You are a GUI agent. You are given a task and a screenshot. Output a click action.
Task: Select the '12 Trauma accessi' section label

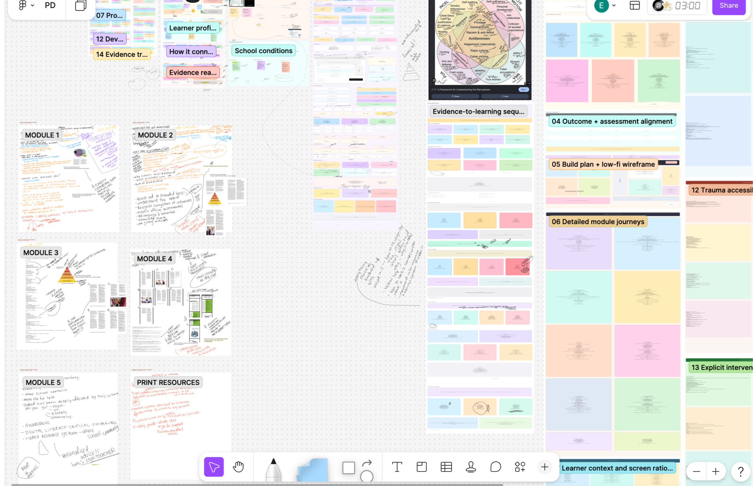pos(721,190)
